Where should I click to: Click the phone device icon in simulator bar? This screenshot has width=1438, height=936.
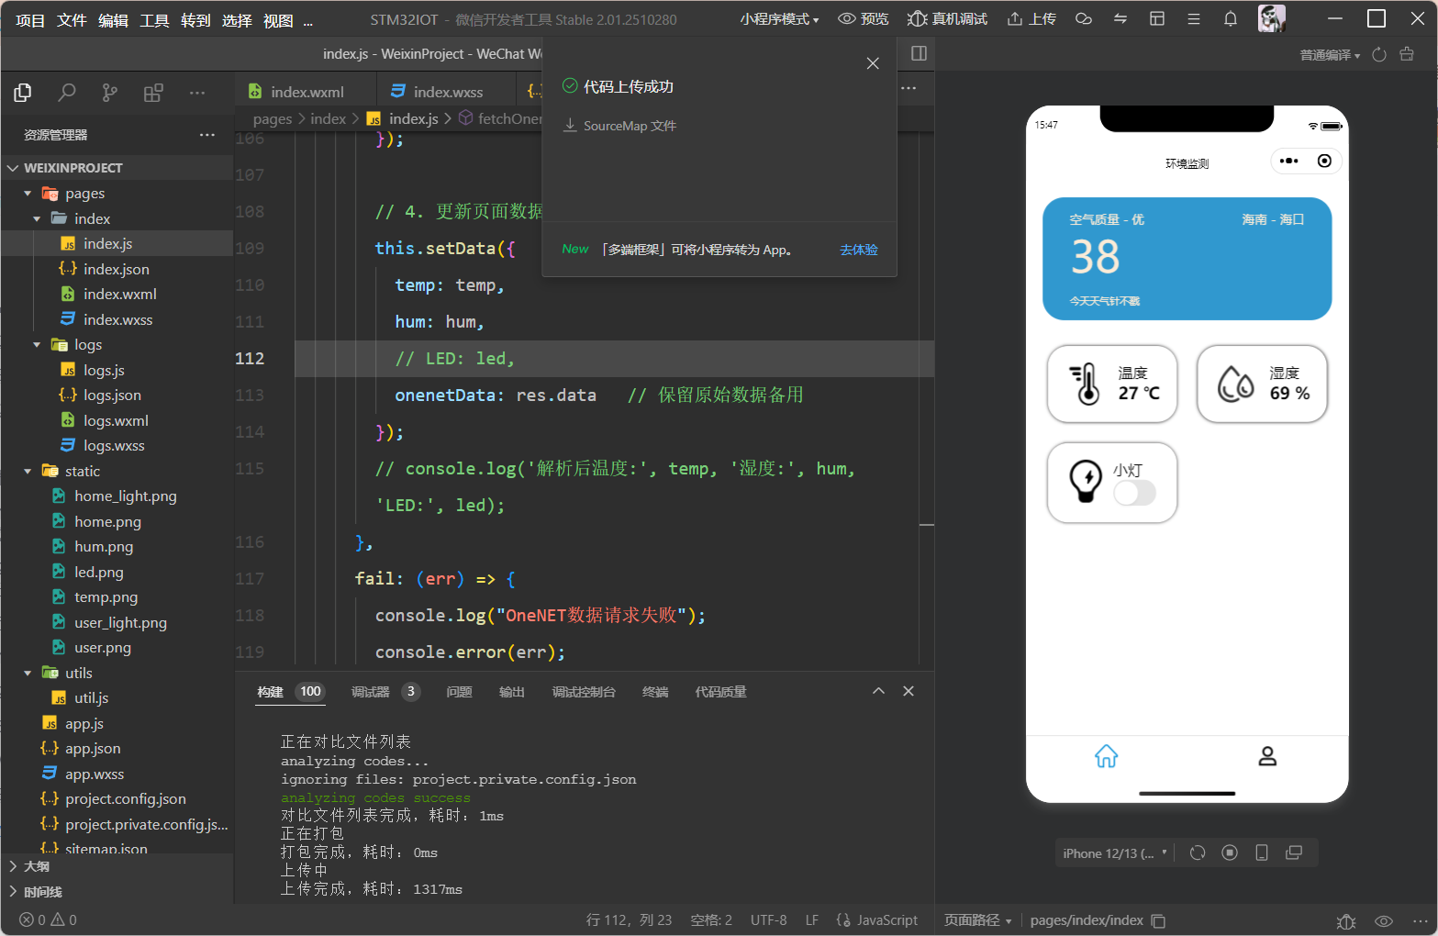point(1262,852)
